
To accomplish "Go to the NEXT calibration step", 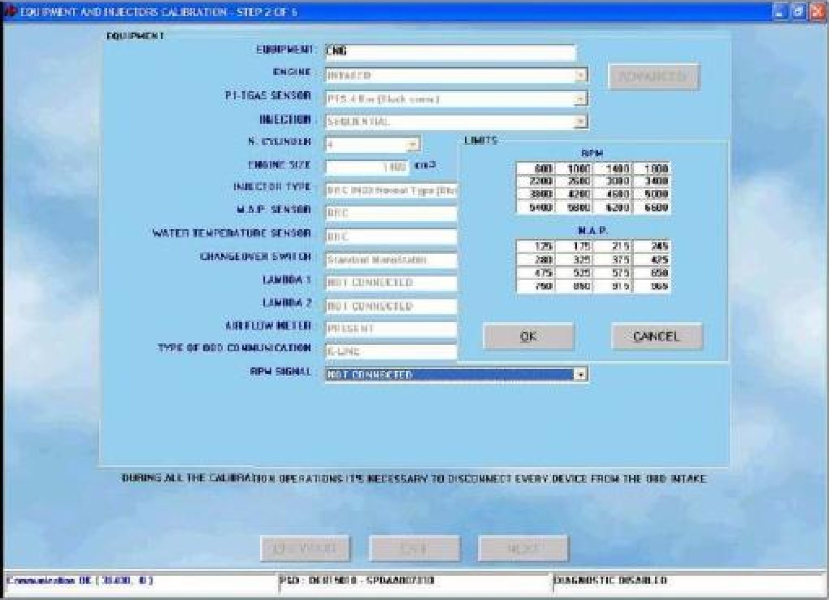I will pyautogui.click(x=523, y=548).
